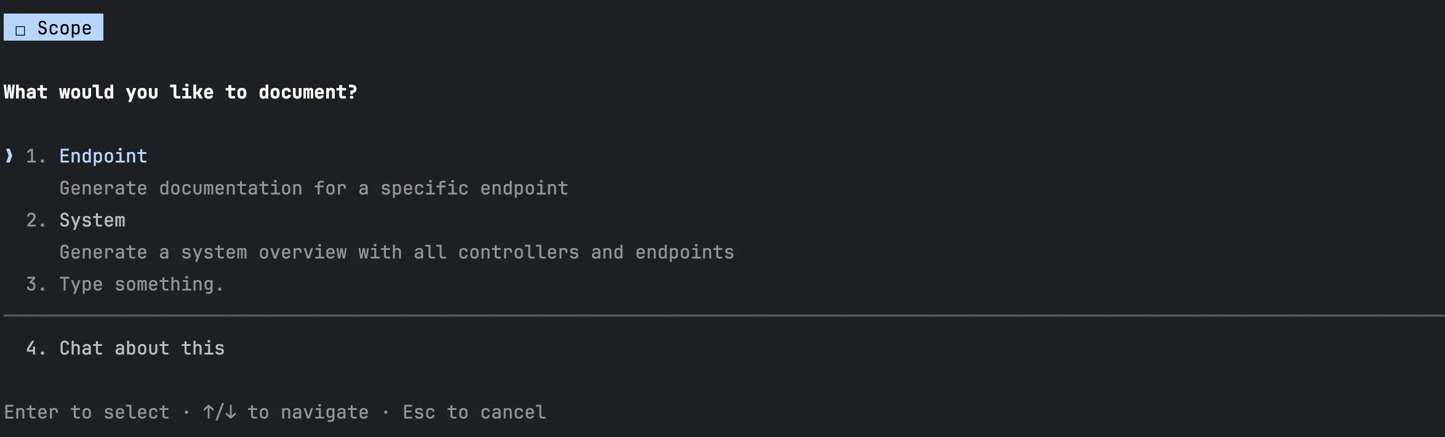Click the word "endpoints" in System description
The width and height of the screenshot is (1445, 437).
click(684, 252)
